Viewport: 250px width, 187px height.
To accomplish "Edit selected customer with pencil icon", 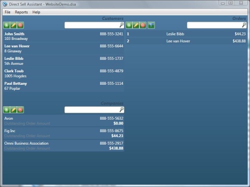I will 13,25.
